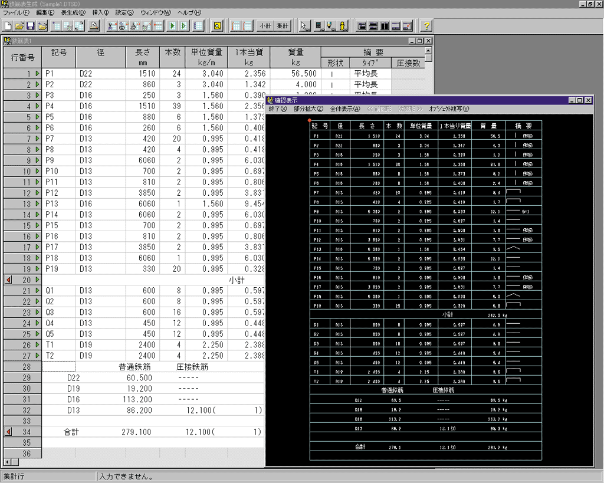Click the table's horizontal scrollbar left arrow
The image size is (604, 483).
point(7,462)
